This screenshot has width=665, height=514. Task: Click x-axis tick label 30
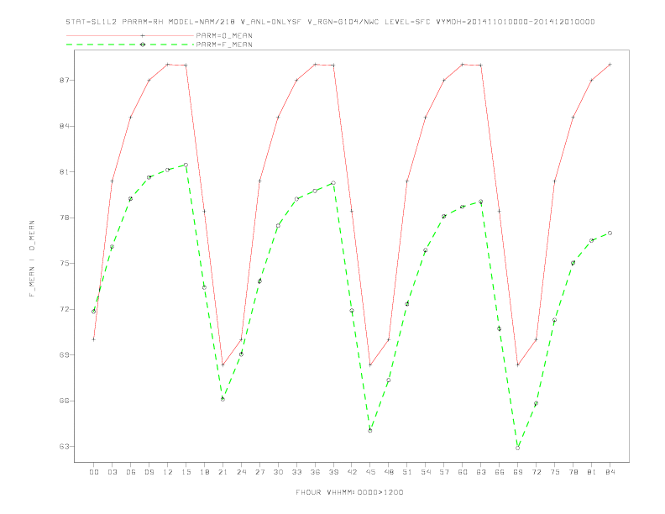pyautogui.click(x=278, y=472)
